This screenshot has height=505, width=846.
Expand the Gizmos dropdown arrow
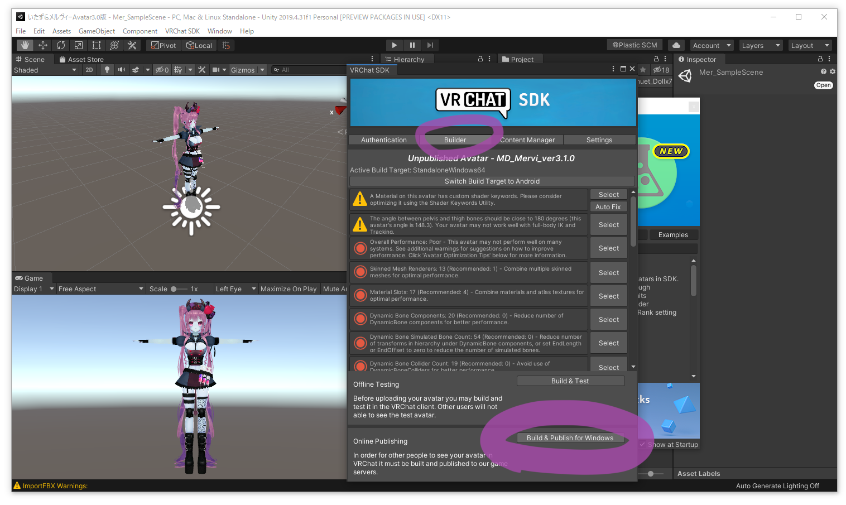[262, 70]
